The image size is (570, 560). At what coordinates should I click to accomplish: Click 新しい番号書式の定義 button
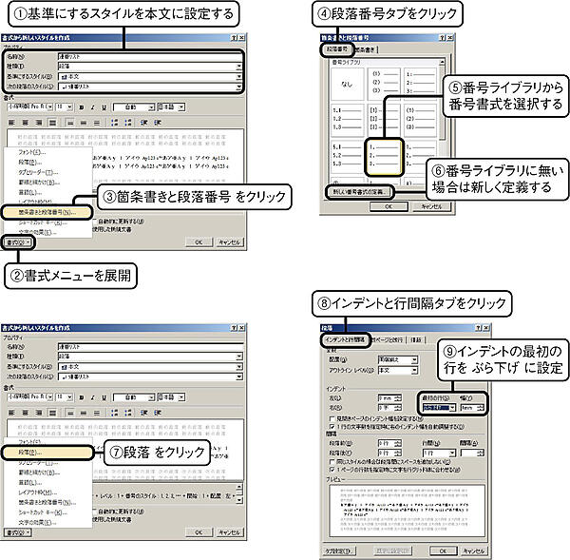pyautogui.click(x=358, y=191)
